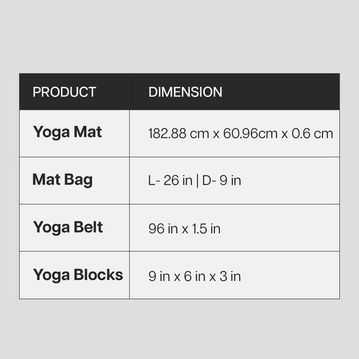Select the Yoga Mat product name
The width and height of the screenshot is (359, 359).
[x=68, y=132]
